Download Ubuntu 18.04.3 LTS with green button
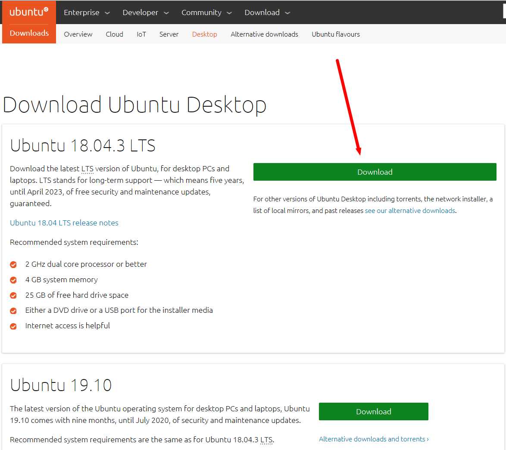This screenshot has width=506, height=450. point(375,172)
